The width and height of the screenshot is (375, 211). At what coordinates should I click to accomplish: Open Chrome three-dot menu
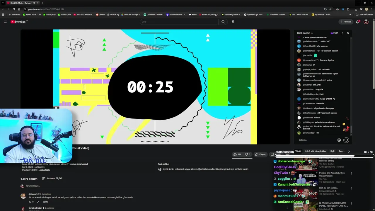tap(371, 9)
